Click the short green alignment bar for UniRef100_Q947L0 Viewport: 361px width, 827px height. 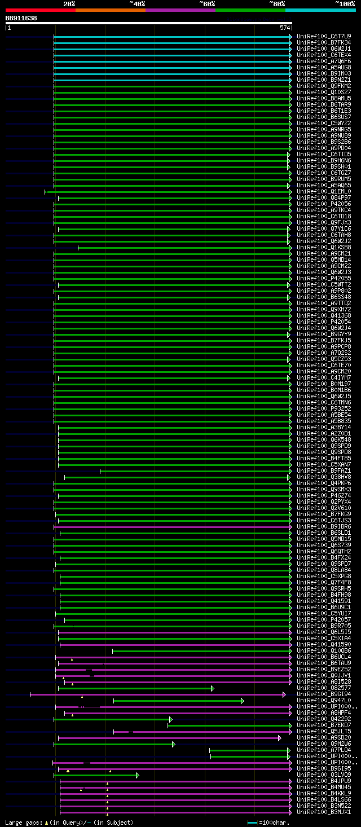[x=178, y=701]
